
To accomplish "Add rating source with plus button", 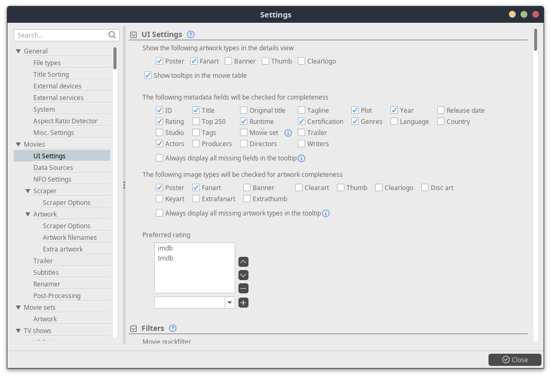I will (x=243, y=303).
